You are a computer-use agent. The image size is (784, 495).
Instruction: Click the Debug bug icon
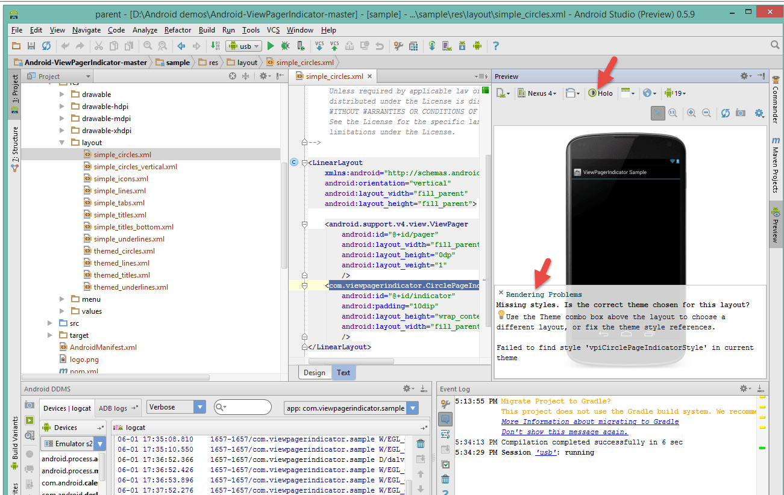click(x=285, y=46)
